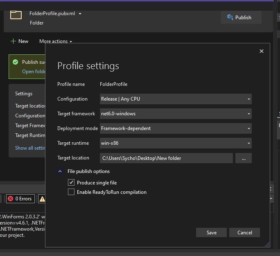Enable ReadyToRun compilation checkbox
Viewport: 280px width, 256px height.
pos(71,192)
